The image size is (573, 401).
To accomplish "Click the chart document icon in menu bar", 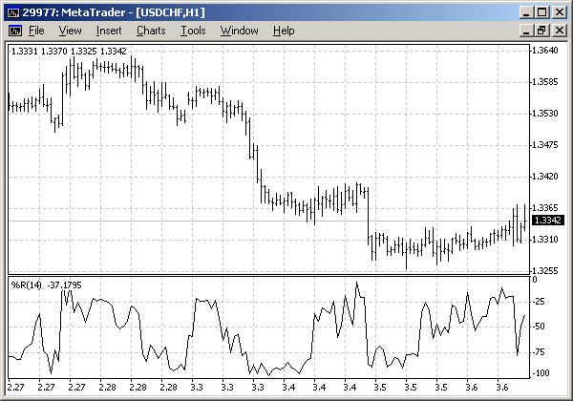I will [x=15, y=31].
